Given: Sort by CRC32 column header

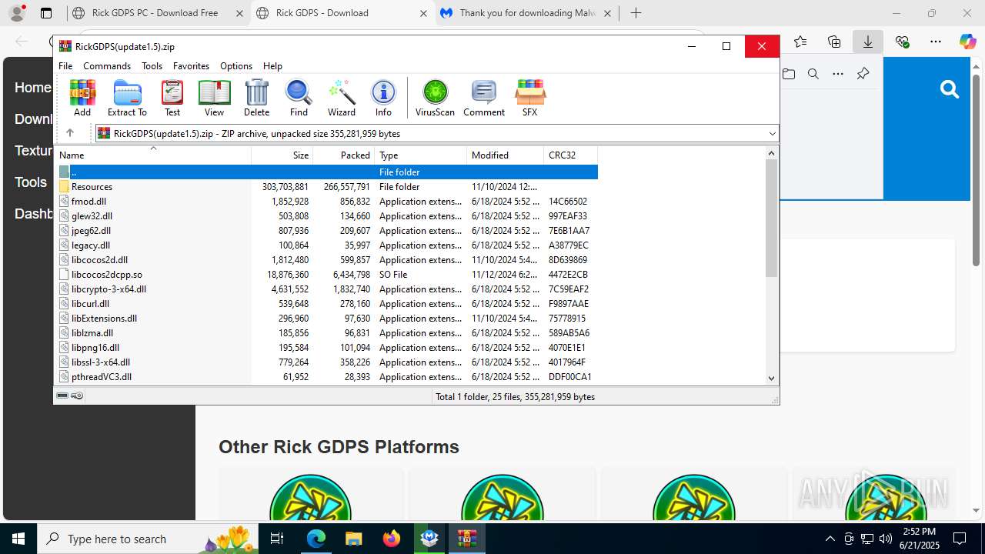Looking at the screenshot, I should [x=571, y=155].
